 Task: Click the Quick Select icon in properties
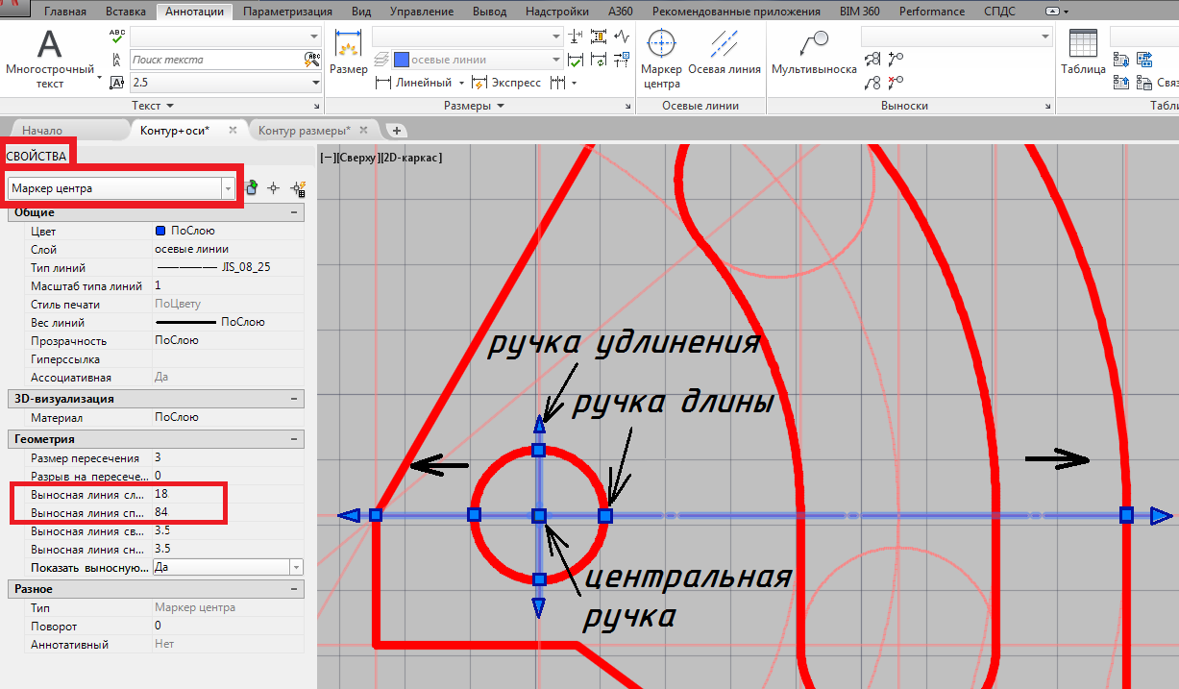pyautogui.click(x=299, y=189)
